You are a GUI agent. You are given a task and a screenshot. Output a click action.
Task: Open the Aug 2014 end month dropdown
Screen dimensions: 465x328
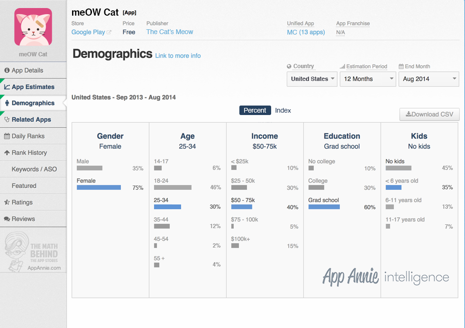(x=429, y=79)
